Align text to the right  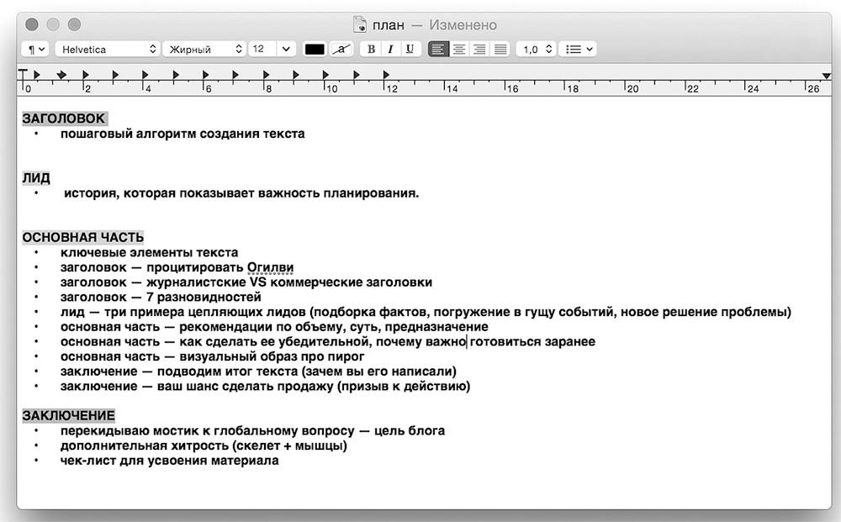(479, 50)
